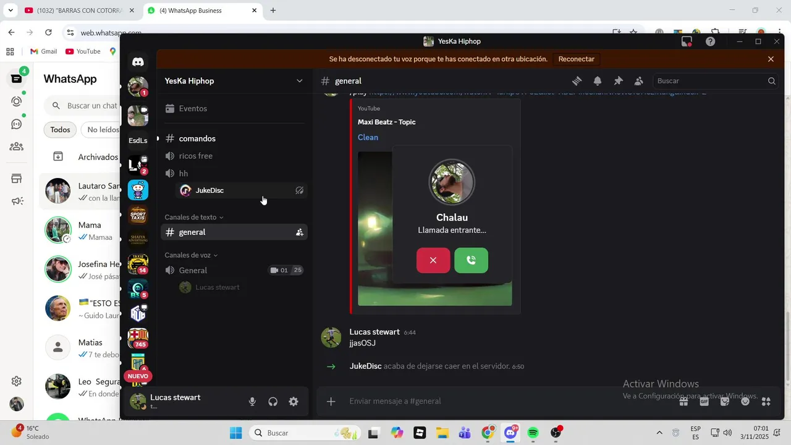Image resolution: width=791 pixels, height=445 pixels.
Task: Join the hh voice channel
Action: coord(234,173)
